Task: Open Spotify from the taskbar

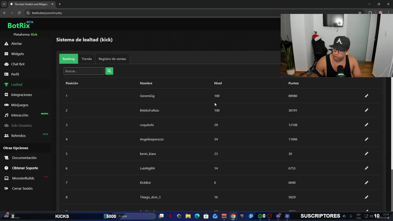Action: pyautogui.click(x=260, y=216)
